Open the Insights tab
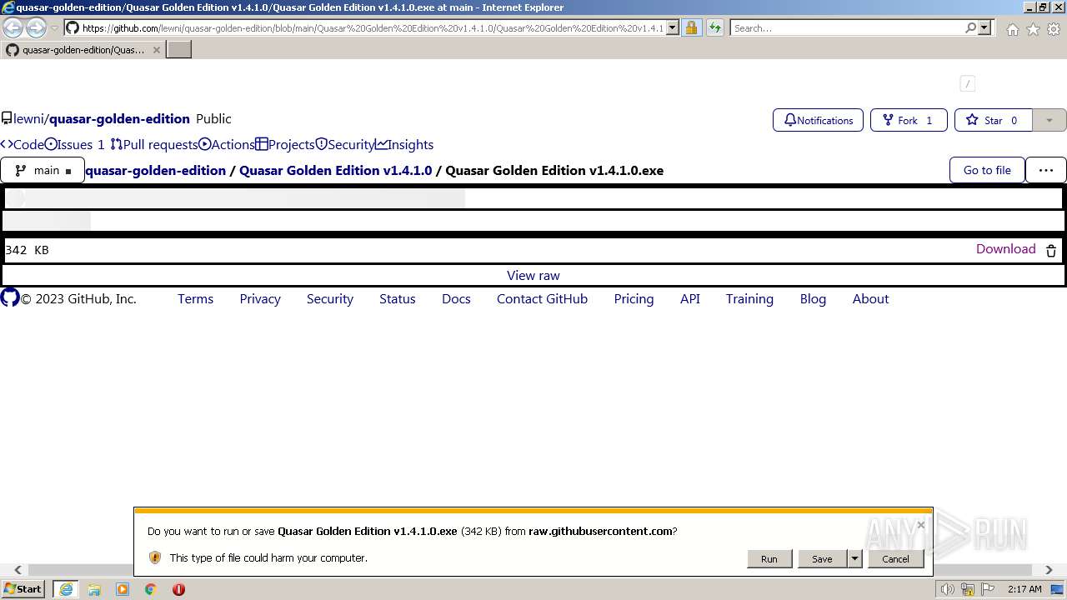This screenshot has height=600, width=1067. click(404, 144)
